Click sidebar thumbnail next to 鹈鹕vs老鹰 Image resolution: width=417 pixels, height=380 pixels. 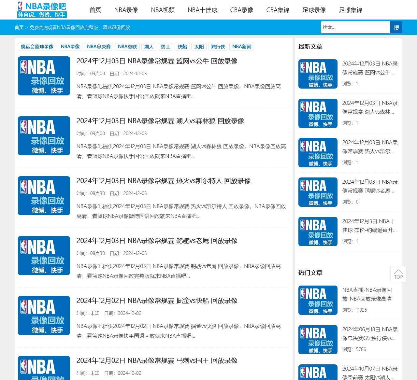318,192
